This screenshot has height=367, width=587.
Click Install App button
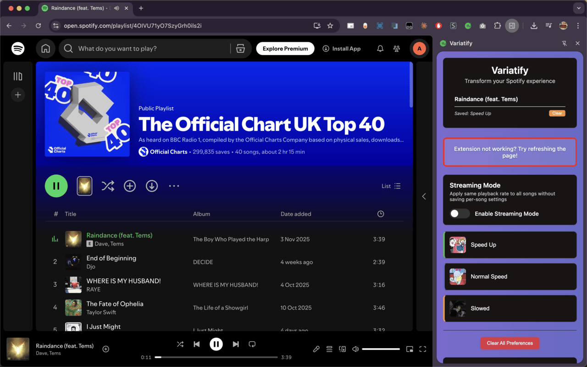[x=342, y=49]
